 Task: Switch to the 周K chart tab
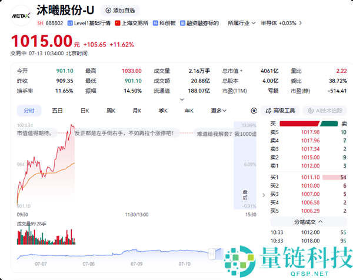pos(111,111)
